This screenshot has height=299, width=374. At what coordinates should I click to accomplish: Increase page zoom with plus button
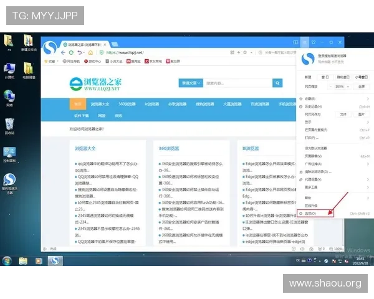pyautogui.click(x=348, y=87)
